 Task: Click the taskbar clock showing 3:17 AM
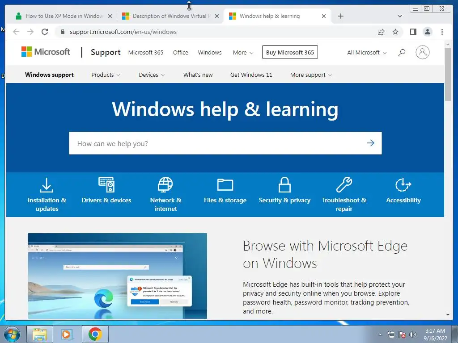click(435, 334)
